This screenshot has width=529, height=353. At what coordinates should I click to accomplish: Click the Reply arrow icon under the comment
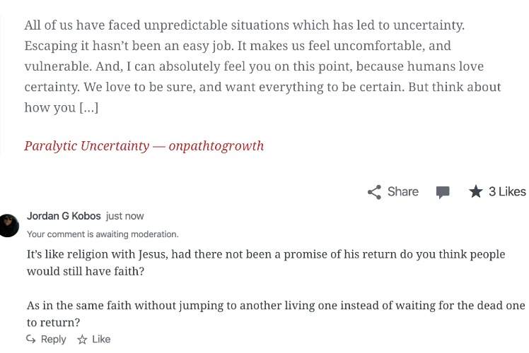click(31, 339)
